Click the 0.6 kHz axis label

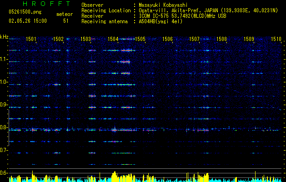click(4, 173)
